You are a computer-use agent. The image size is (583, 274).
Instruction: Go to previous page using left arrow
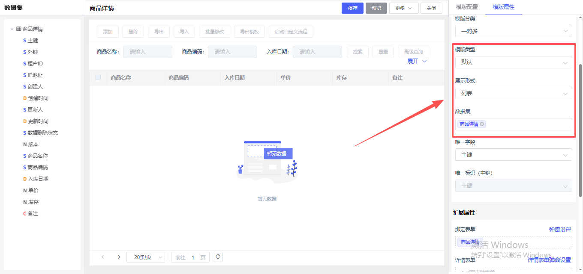pyautogui.click(x=103, y=257)
